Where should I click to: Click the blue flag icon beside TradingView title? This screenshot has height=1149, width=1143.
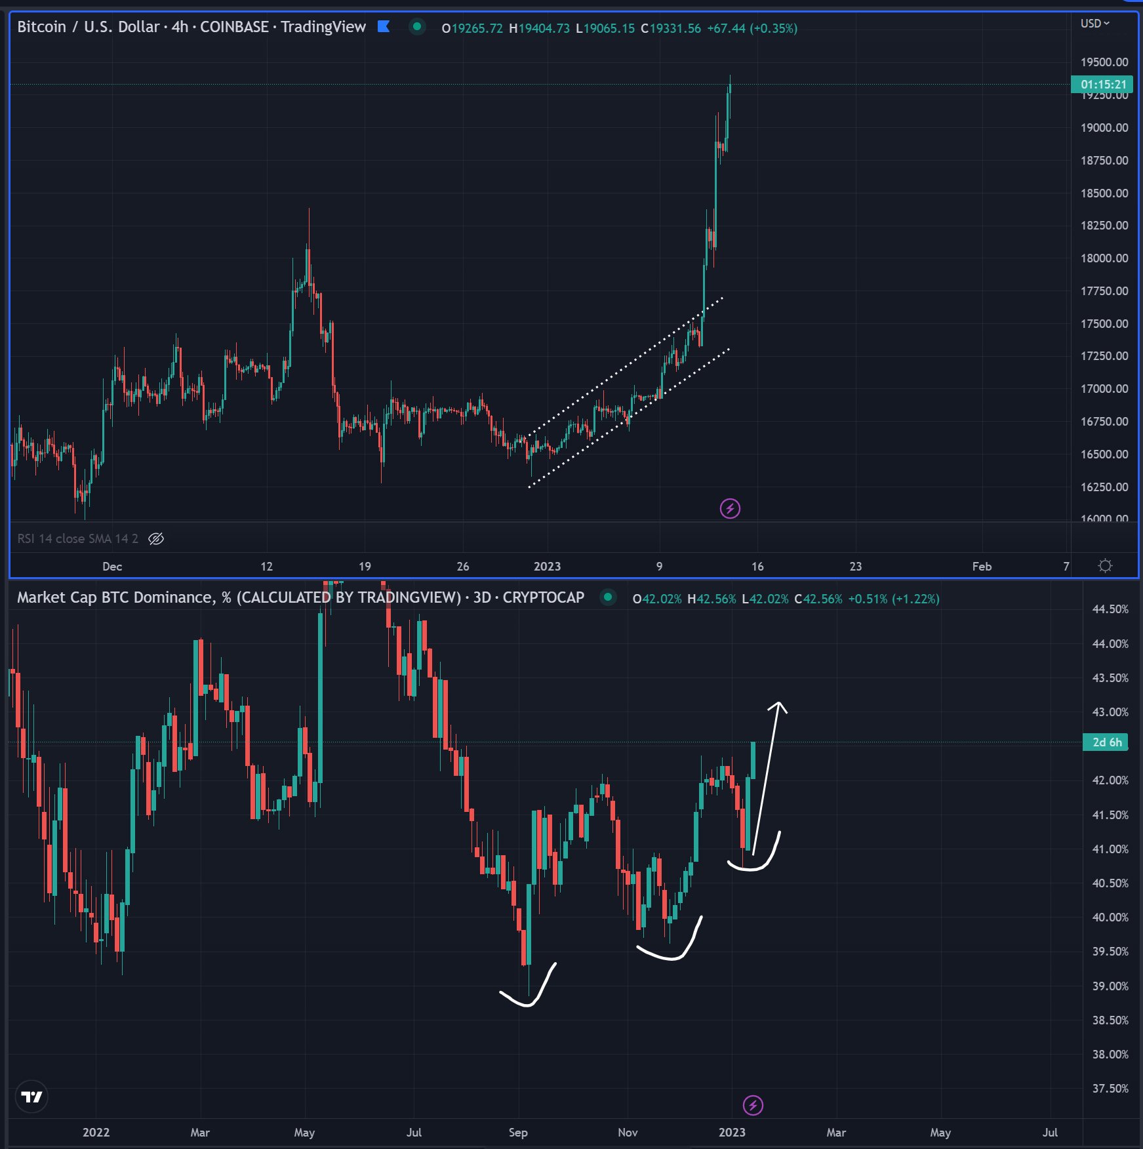384,26
